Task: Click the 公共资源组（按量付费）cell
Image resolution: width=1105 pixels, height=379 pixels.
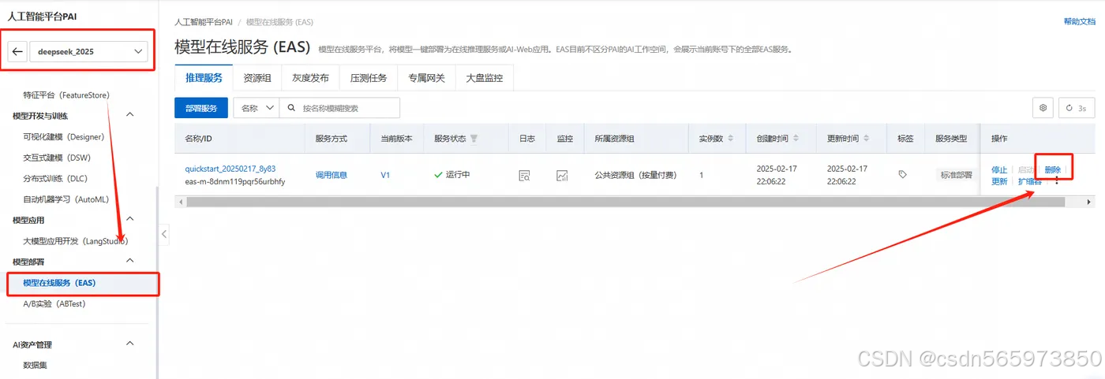Action: pos(635,175)
